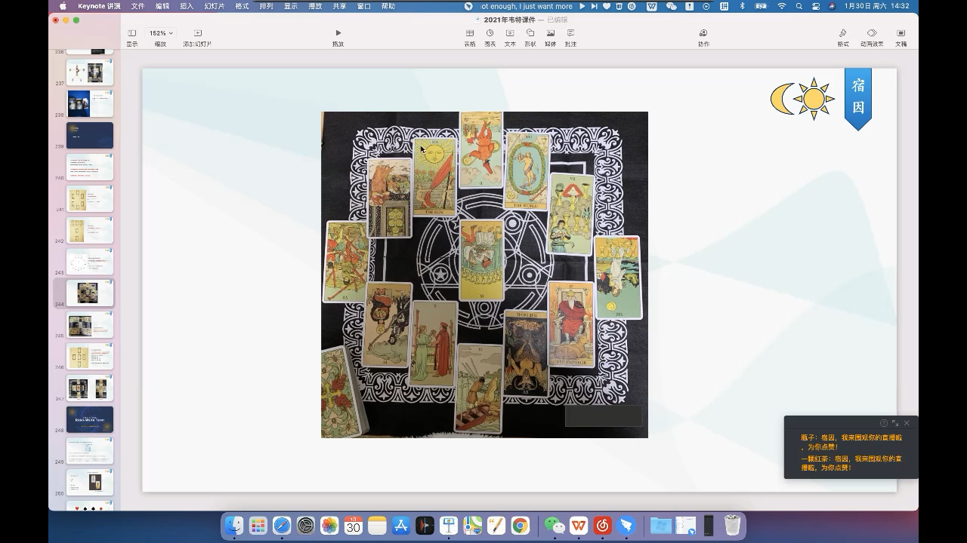
Task: Open the 帮助 menu
Action: 388,6
